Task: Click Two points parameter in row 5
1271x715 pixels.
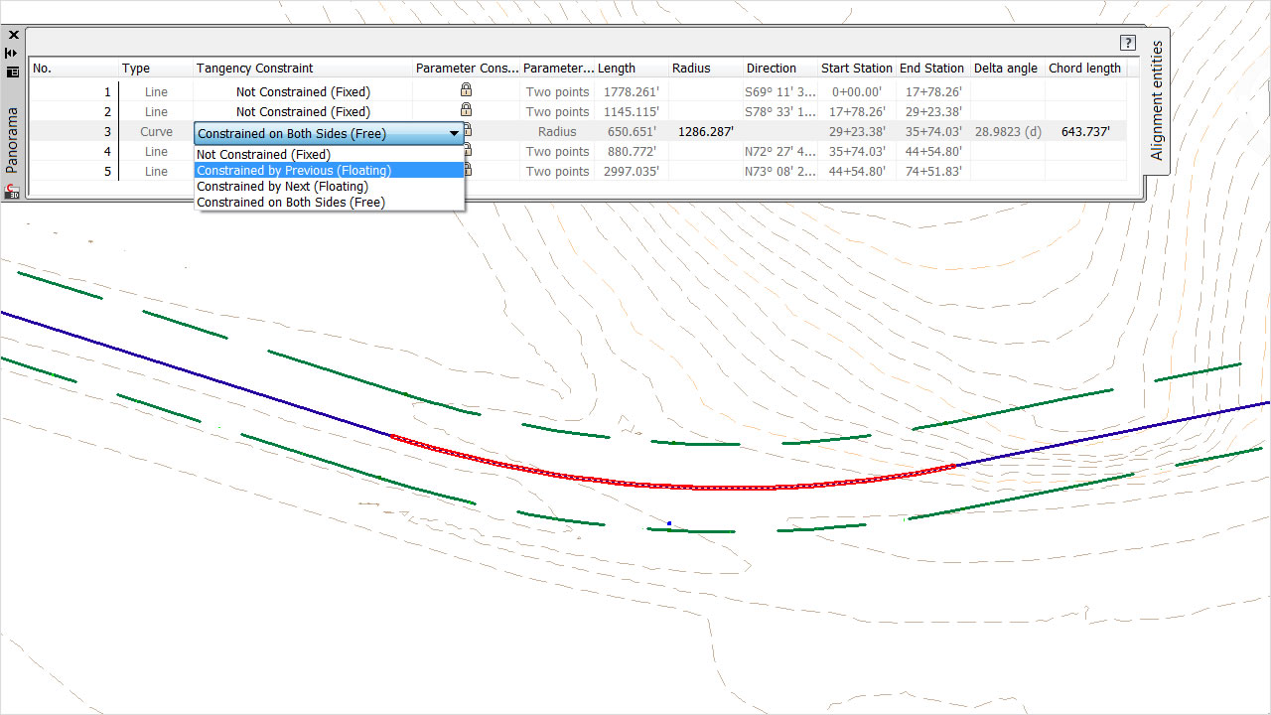Action: tap(557, 172)
